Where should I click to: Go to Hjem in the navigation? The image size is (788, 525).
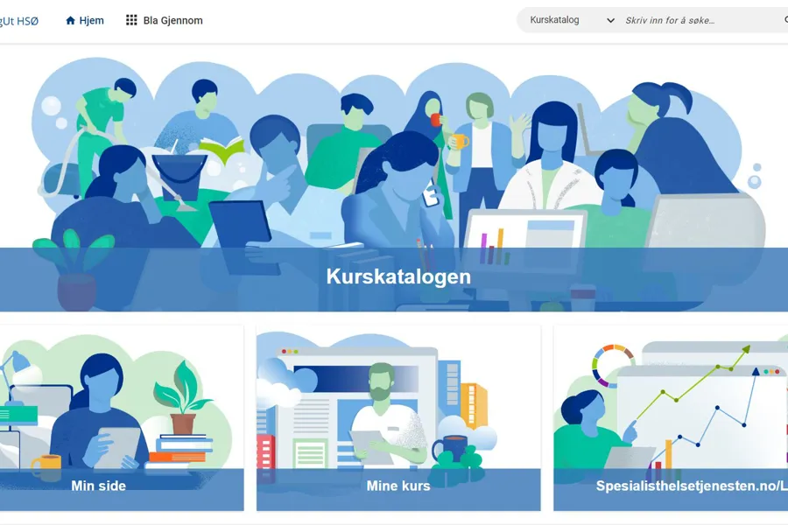point(84,21)
